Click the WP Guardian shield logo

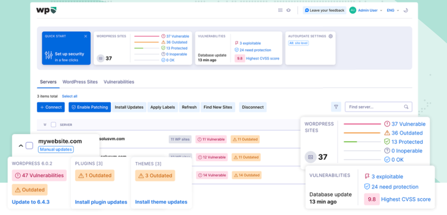point(46,11)
